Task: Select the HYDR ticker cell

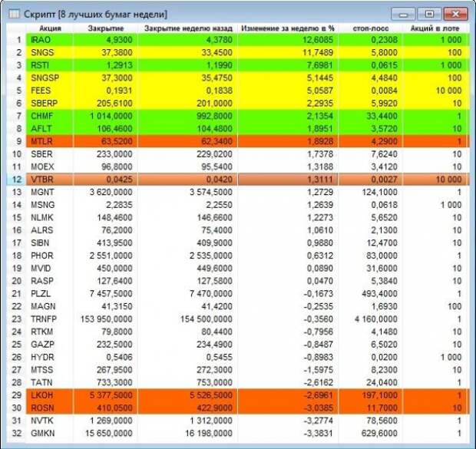Action: 50,358
